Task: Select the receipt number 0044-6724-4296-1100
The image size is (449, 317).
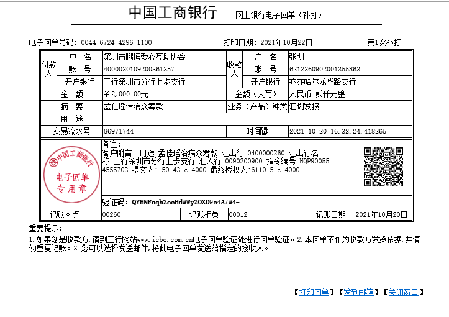Action: point(116,42)
